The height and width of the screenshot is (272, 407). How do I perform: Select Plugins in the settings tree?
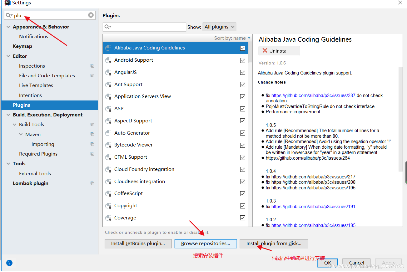[x=50, y=105]
